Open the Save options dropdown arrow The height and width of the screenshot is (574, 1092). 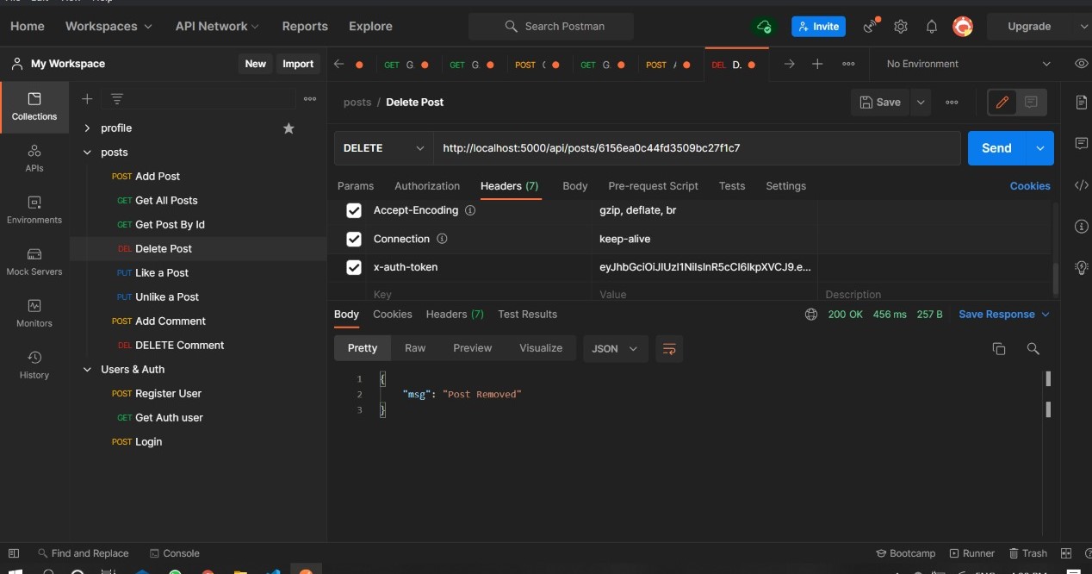pos(921,102)
